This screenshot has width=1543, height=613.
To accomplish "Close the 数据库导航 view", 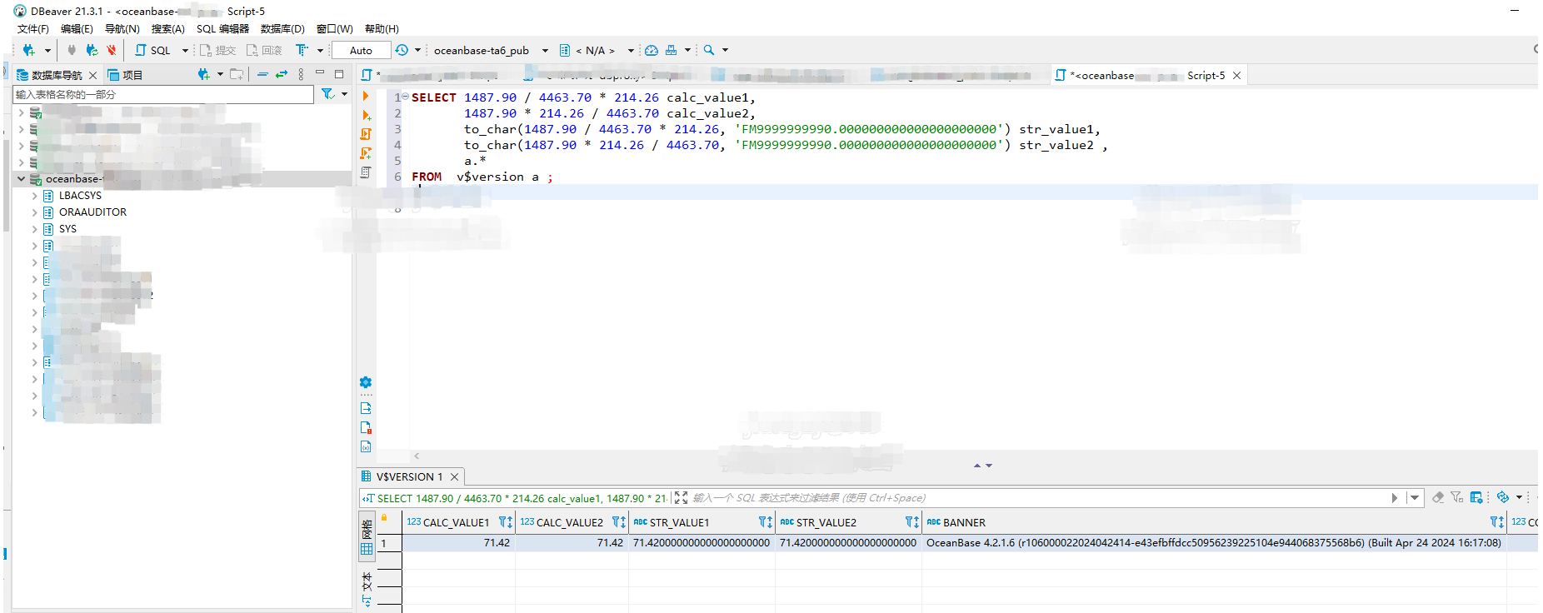I will [x=92, y=75].
